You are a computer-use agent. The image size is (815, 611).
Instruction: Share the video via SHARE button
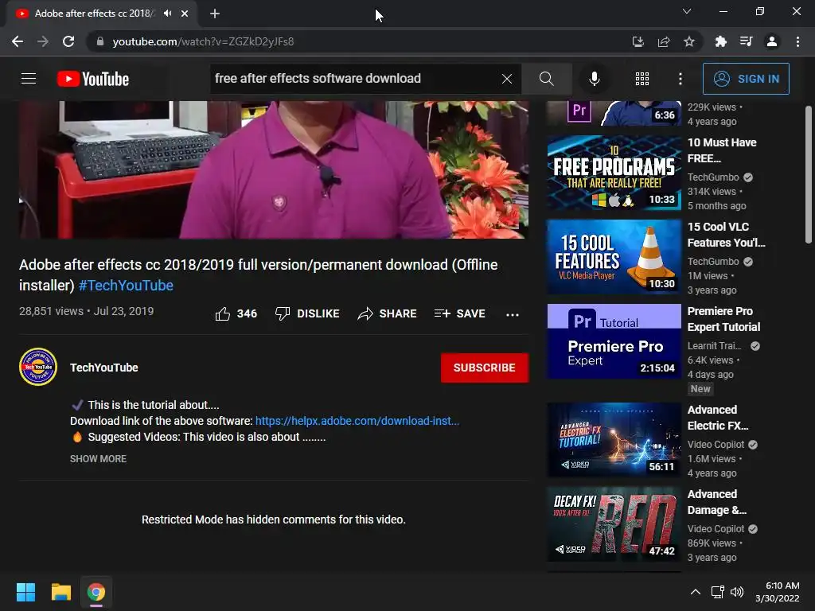pos(388,313)
